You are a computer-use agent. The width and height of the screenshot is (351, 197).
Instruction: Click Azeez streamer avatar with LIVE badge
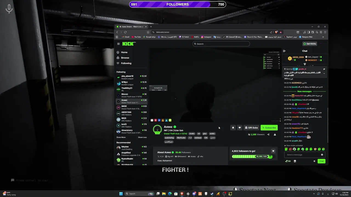[x=157, y=129]
